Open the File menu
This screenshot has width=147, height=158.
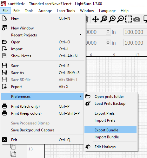(x=5, y=11)
